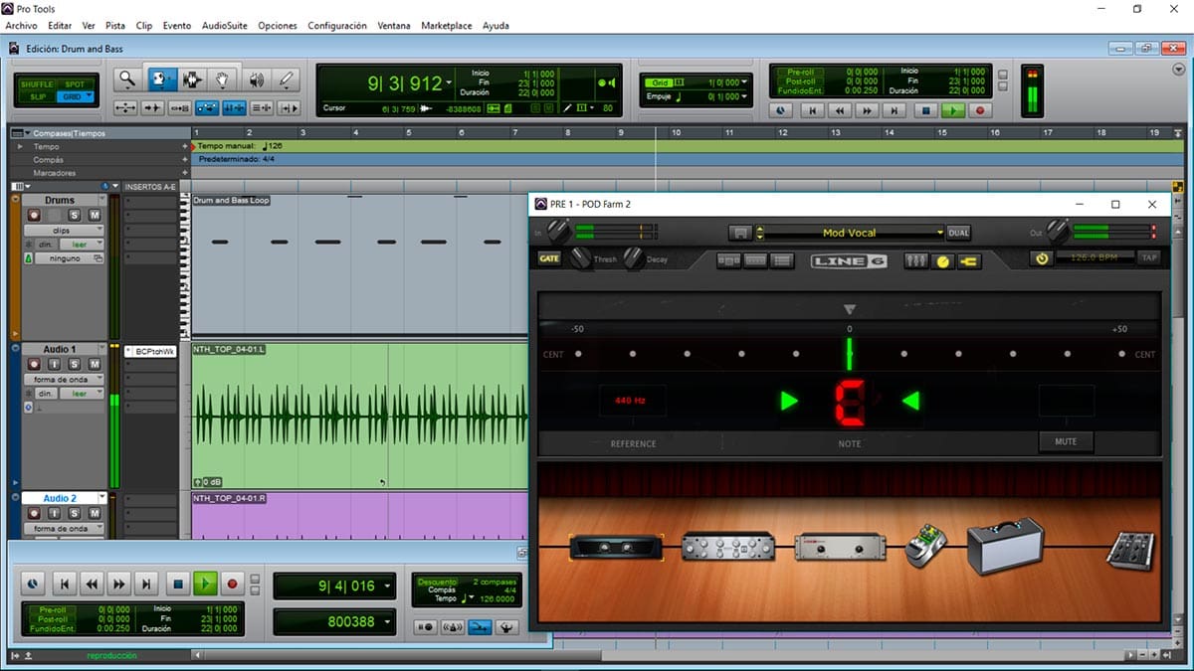
Task: Select the Pencil tool
Action: pos(287,80)
